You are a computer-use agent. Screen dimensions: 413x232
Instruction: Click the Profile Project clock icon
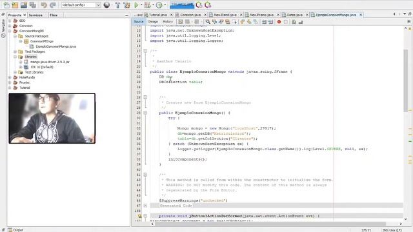pyautogui.click(x=159, y=5)
